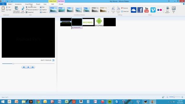This screenshot has width=185, height=104.
Task: Click the Add music note icon
Action: (x=23, y=8)
